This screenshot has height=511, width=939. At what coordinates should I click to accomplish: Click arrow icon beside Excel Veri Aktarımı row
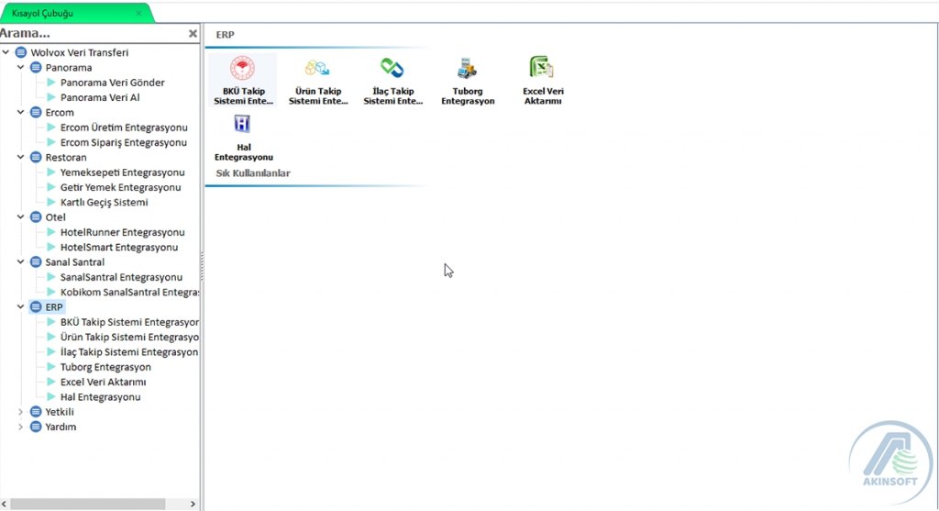tap(51, 383)
